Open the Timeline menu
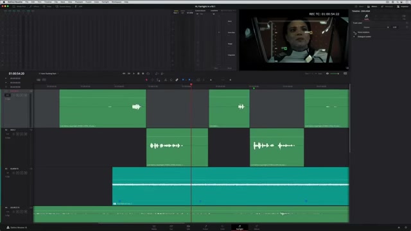 tap(48, 2)
